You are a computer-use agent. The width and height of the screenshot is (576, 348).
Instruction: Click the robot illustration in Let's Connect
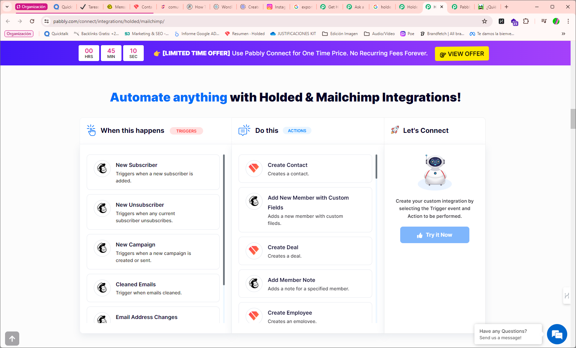pyautogui.click(x=435, y=172)
